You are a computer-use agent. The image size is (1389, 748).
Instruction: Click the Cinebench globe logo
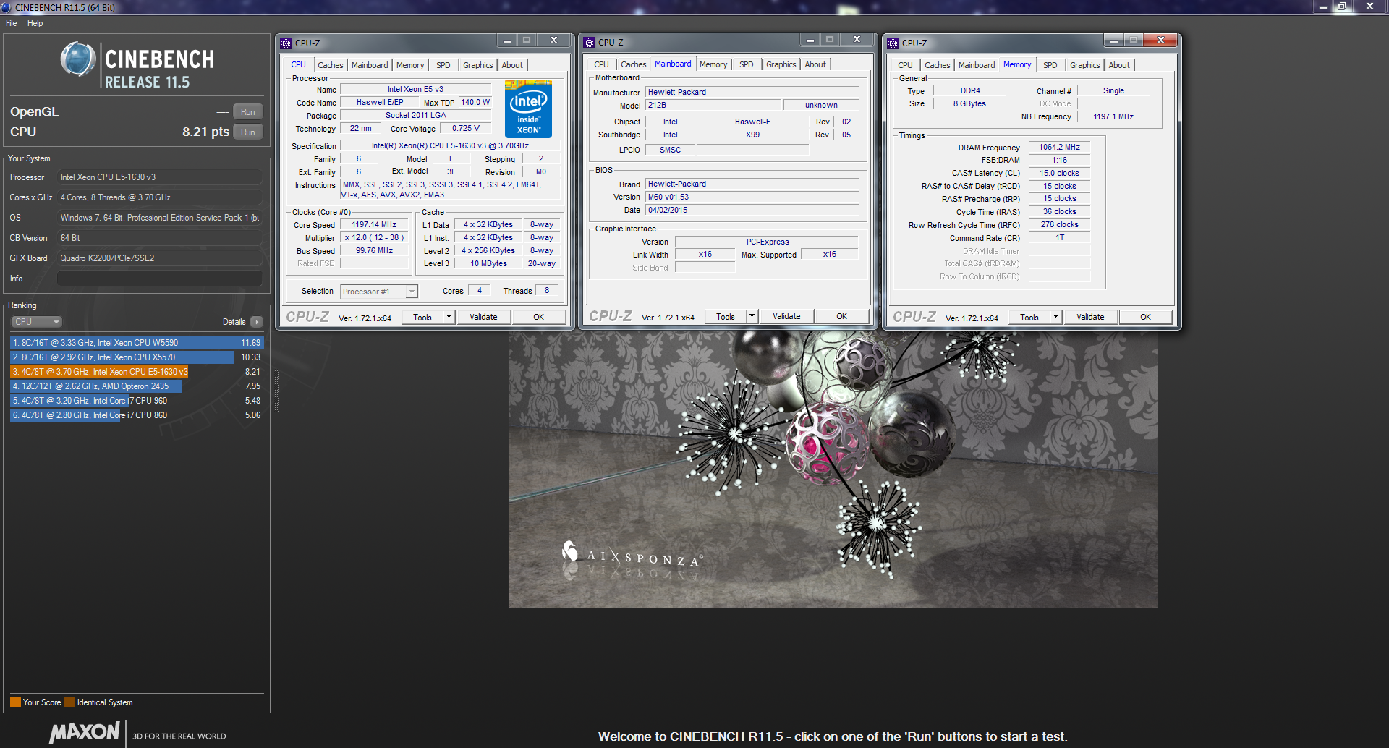point(78,59)
